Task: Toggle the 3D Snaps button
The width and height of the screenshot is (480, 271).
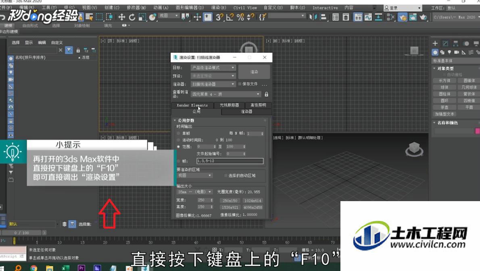Action: coord(219,17)
